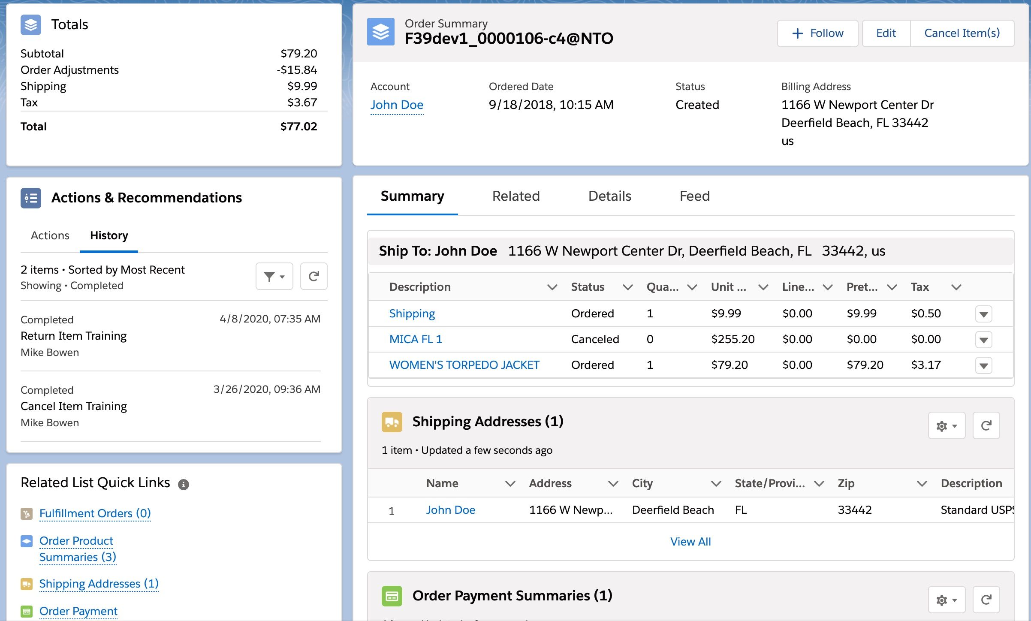Screen dimensions: 1031x621
Task: Click the Follow button
Action: click(x=817, y=33)
